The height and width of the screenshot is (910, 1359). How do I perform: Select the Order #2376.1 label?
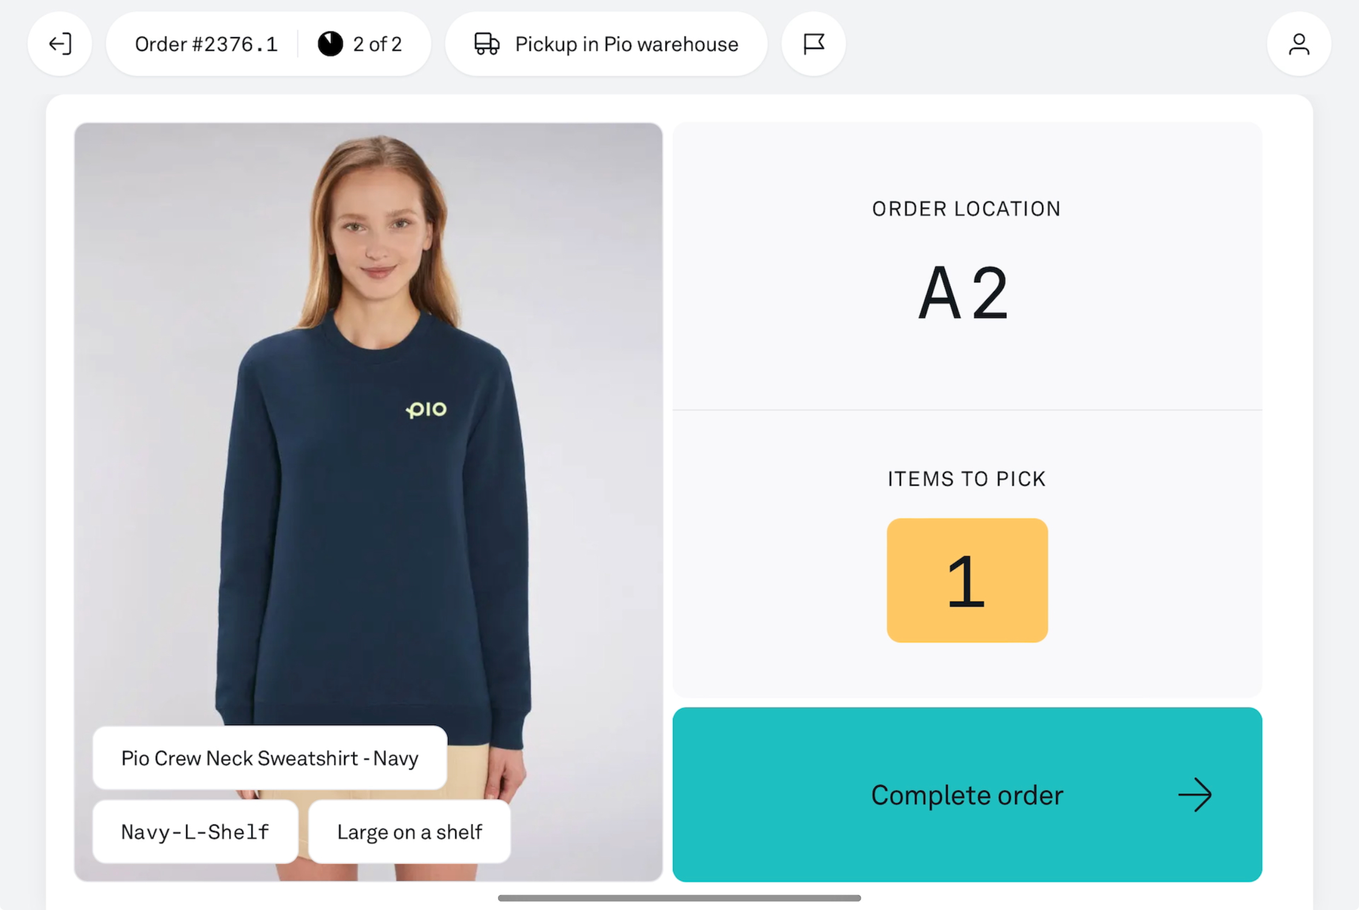point(206,44)
